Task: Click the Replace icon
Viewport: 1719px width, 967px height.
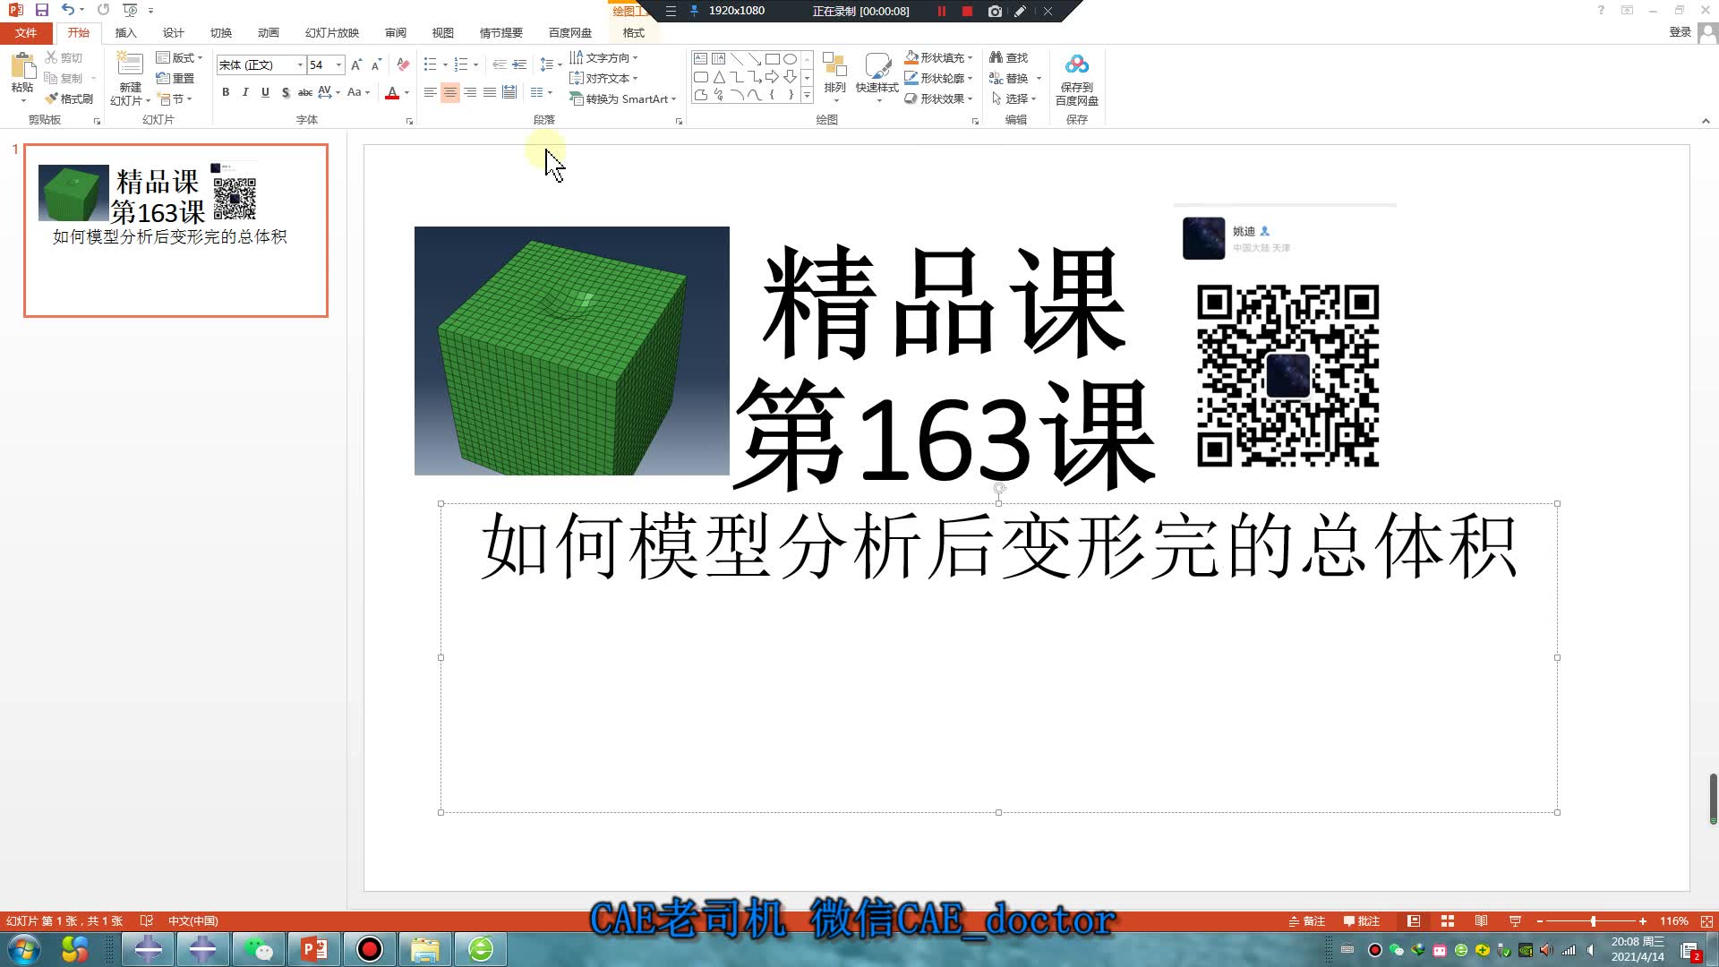Action: tap(1010, 78)
